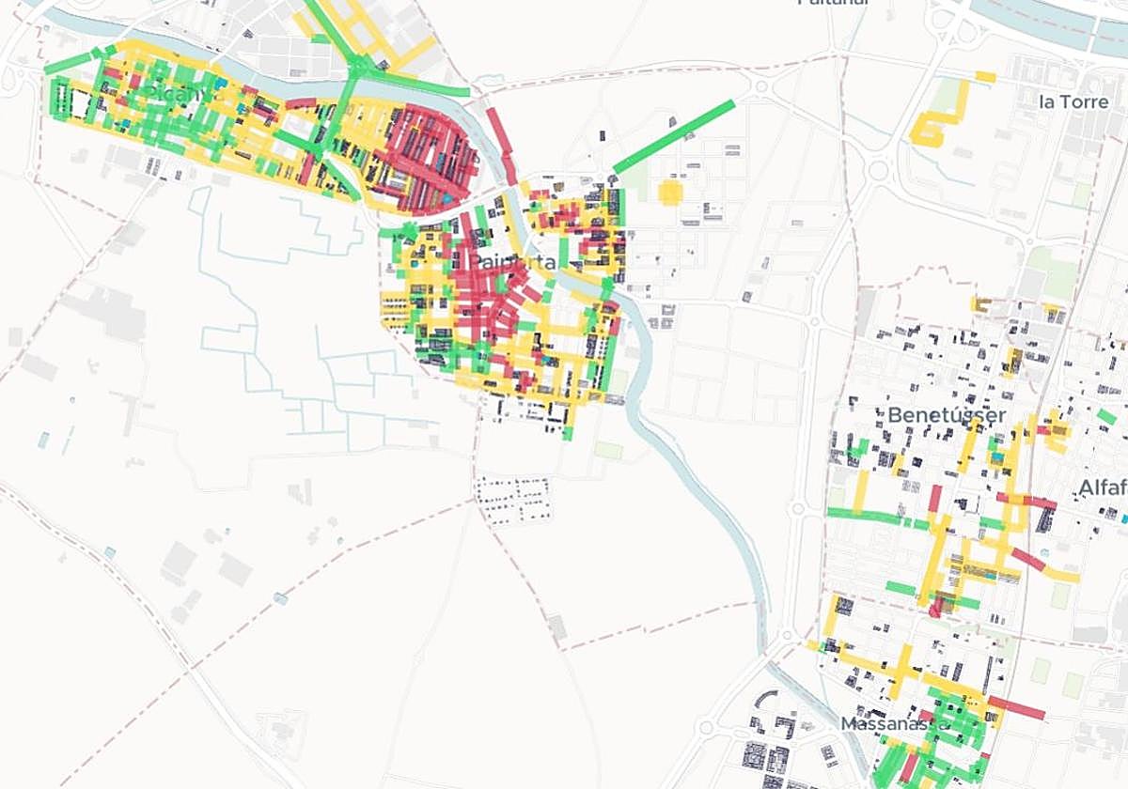
Task: Select the horizontal green street west of Benetússer
Action: pos(865,515)
